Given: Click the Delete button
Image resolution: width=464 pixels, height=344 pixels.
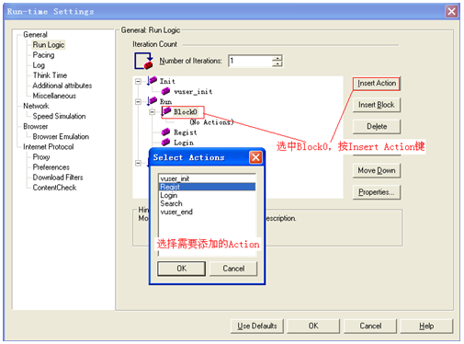Looking at the screenshot, I should (377, 126).
